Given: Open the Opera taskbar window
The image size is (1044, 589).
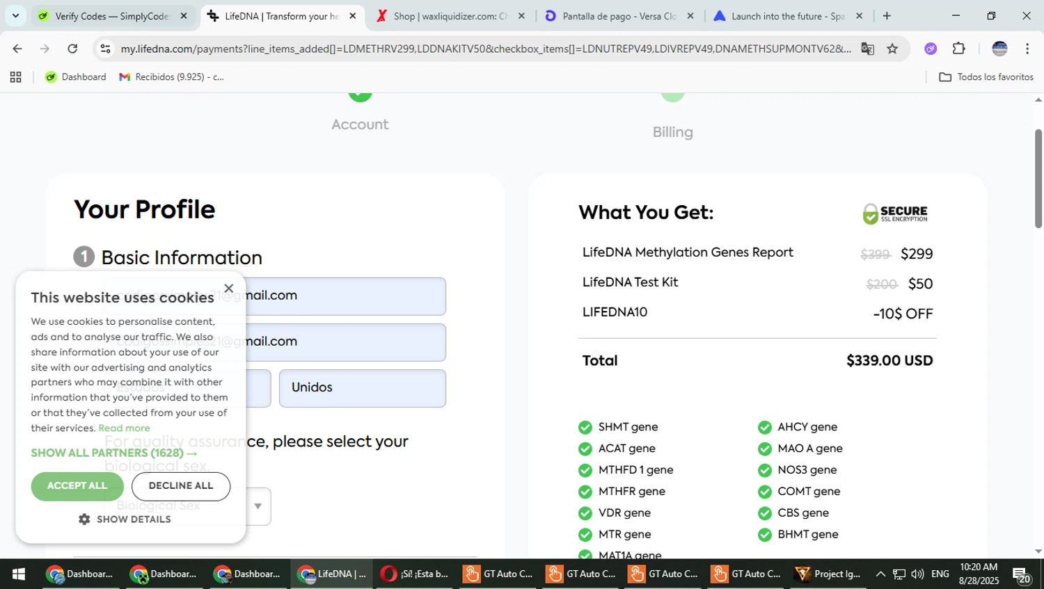Looking at the screenshot, I should point(415,574).
